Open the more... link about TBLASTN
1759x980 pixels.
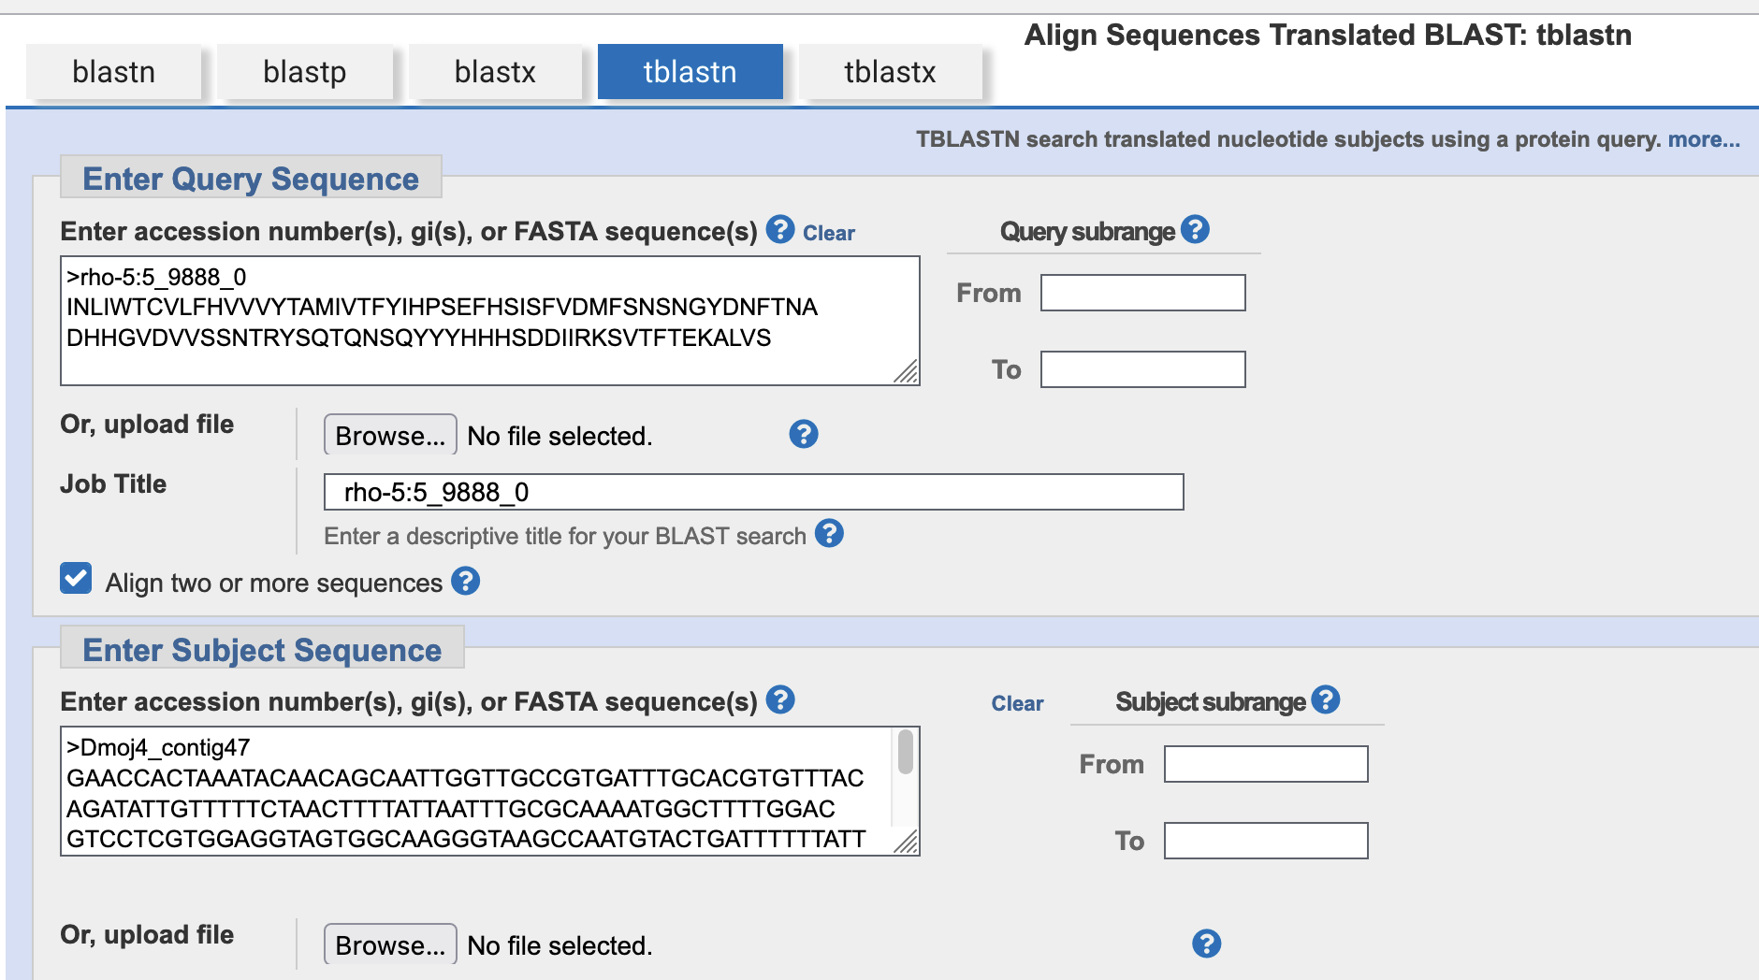click(1704, 140)
